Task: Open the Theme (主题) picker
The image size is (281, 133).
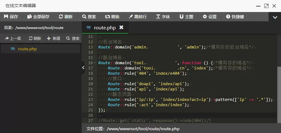Action: pos(187,17)
